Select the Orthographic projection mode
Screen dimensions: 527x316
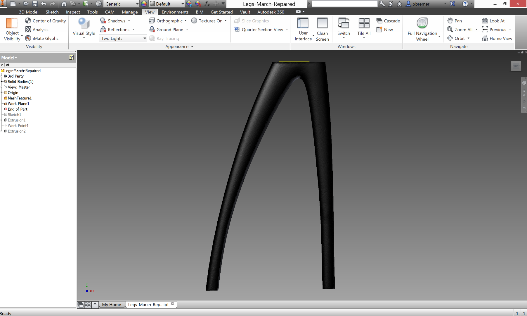click(166, 21)
